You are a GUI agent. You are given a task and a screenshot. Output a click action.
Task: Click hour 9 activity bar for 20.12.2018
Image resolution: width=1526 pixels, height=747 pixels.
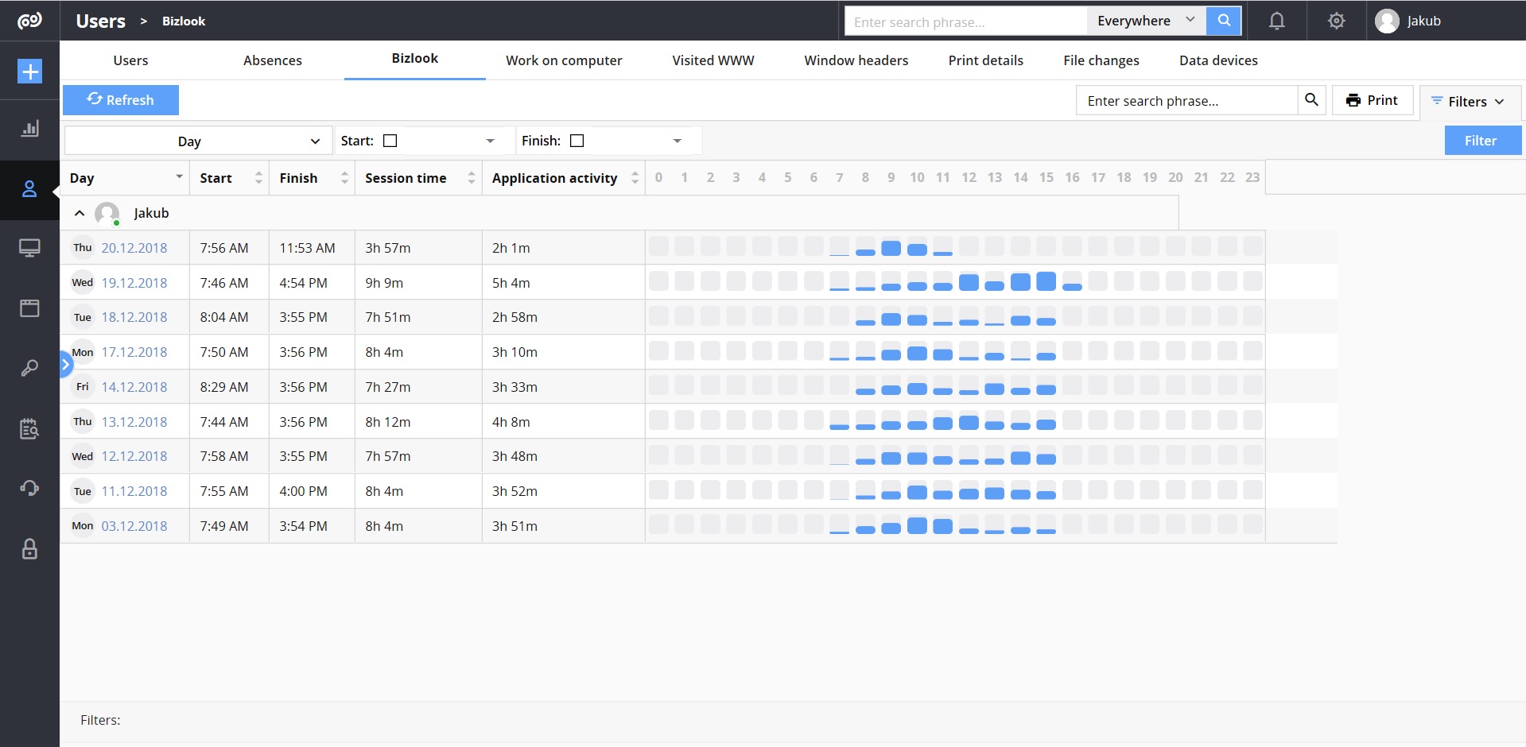(x=891, y=247)
